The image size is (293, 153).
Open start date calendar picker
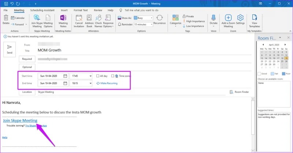65,76
